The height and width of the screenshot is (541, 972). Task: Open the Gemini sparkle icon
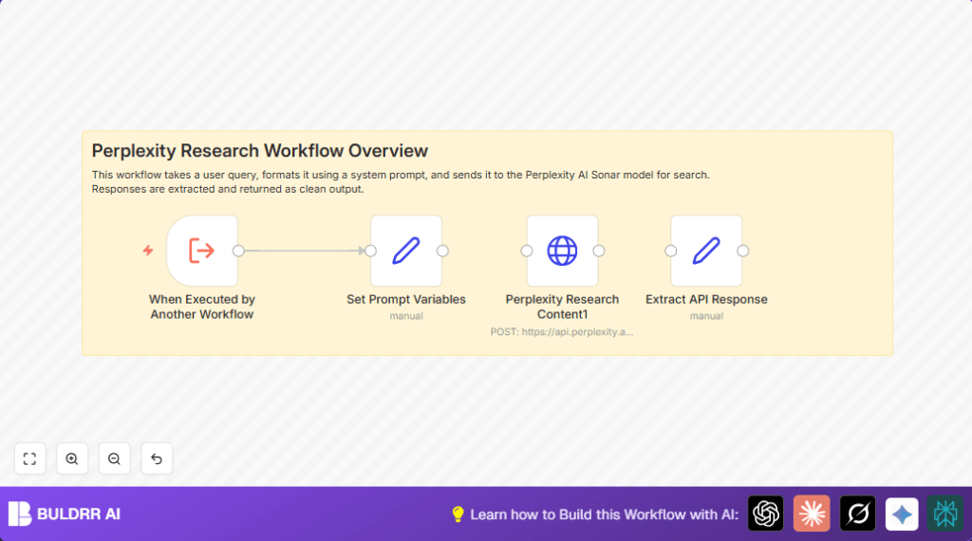coord(902,513)
